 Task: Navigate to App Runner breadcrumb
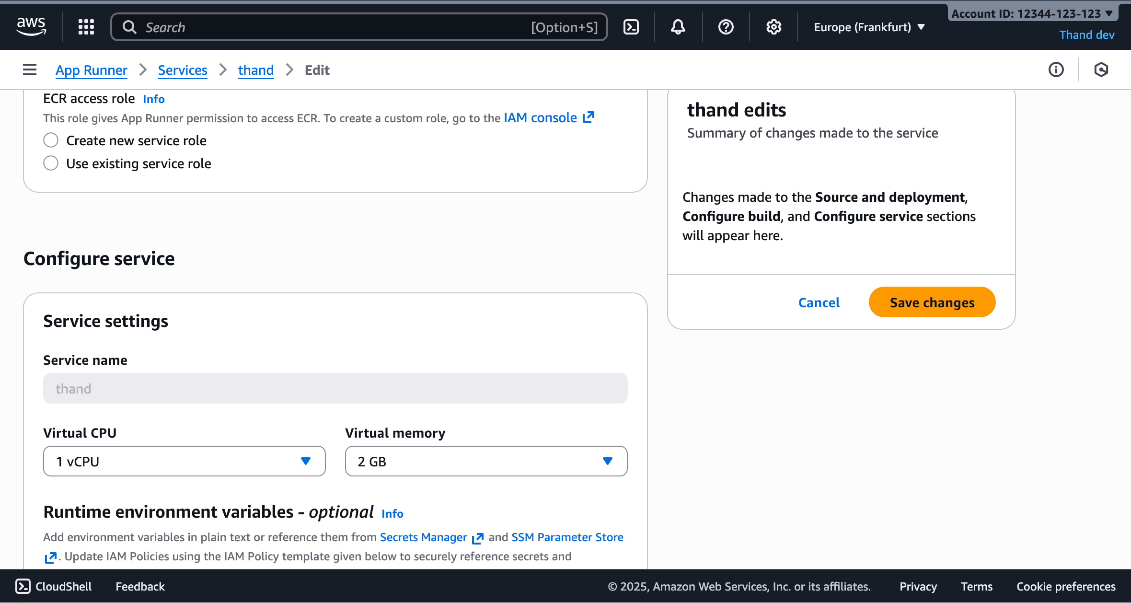92,70
